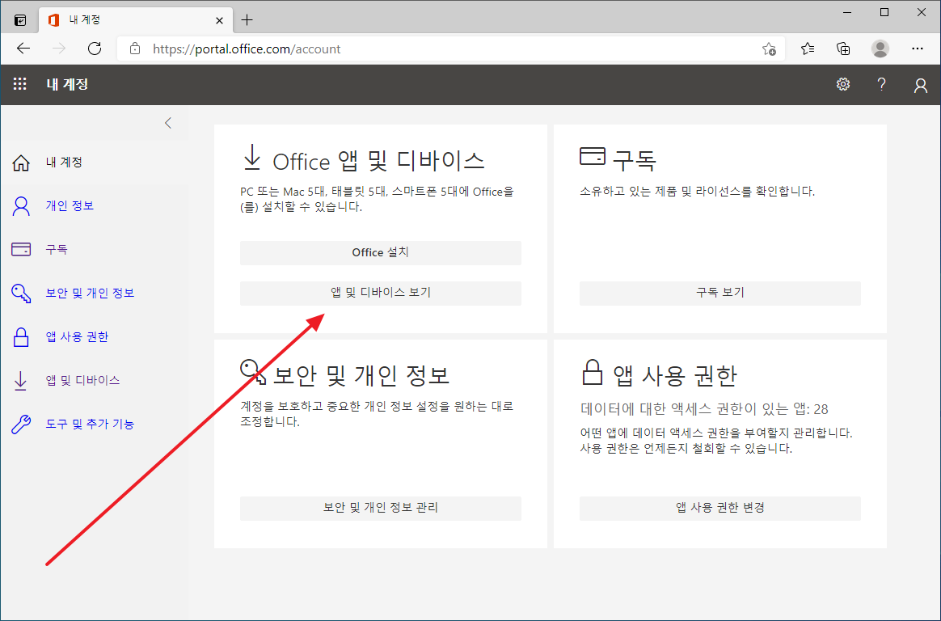Image resolution: width=941 pixels, height=621 pixels.
Task: Minimize the browser window
Action: coord(847,13)
